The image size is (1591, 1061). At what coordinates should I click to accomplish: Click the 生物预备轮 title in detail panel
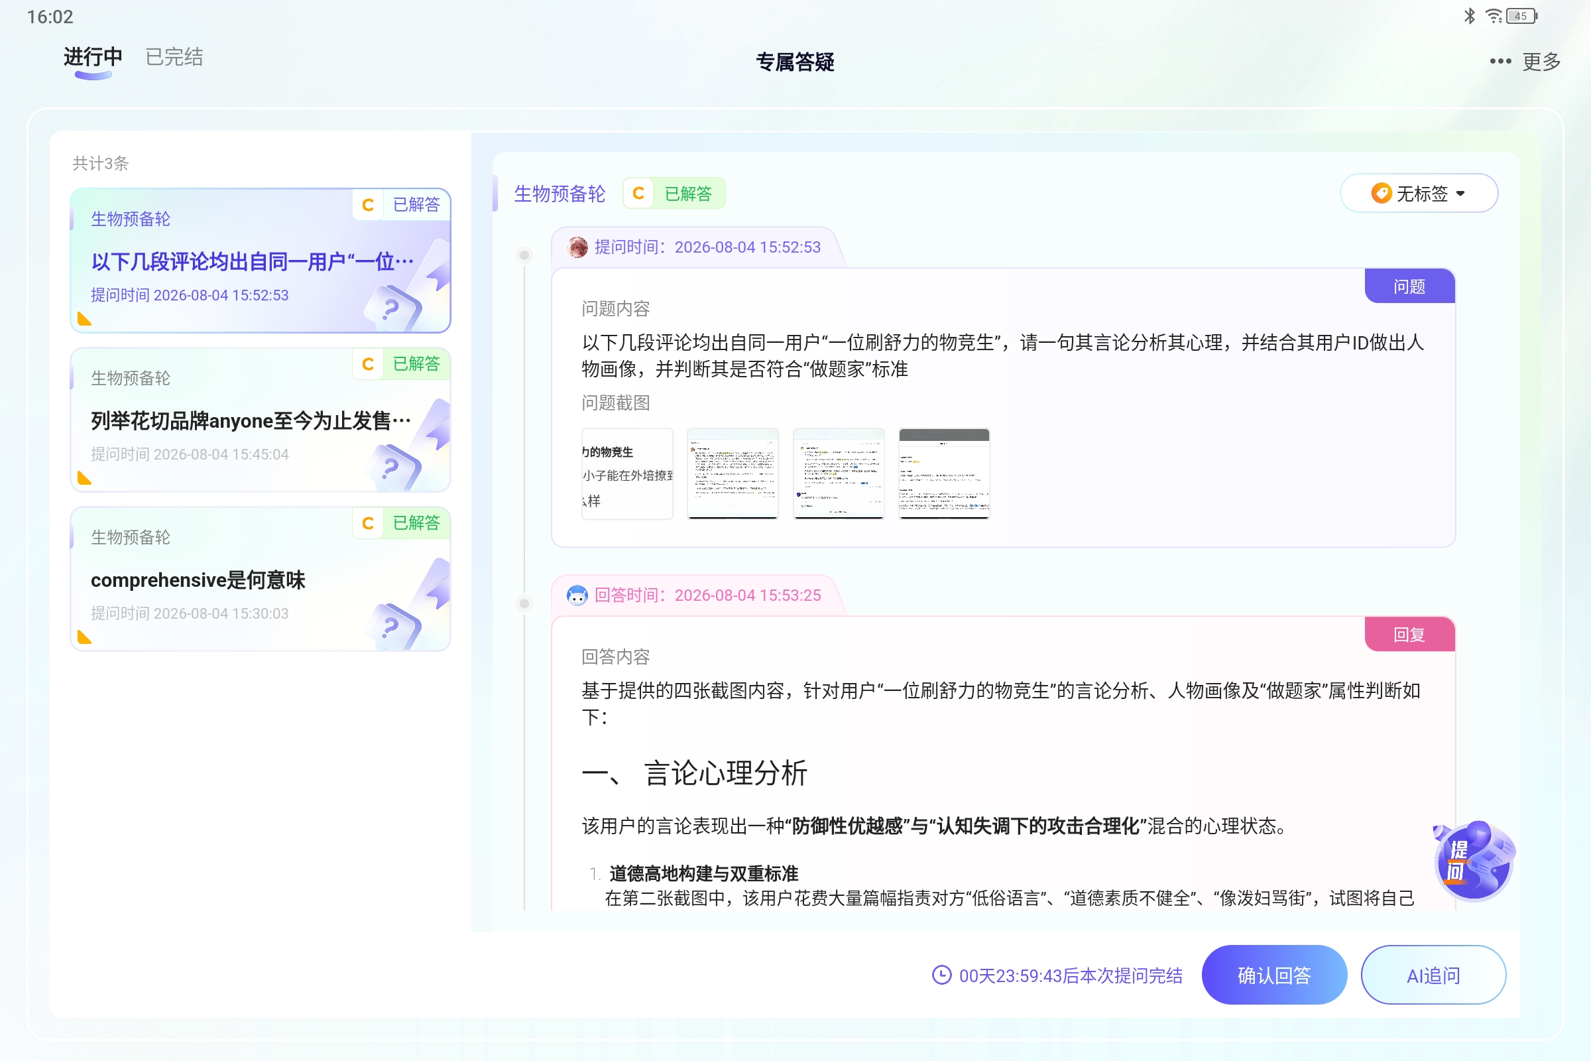click(x=560, y=194)
